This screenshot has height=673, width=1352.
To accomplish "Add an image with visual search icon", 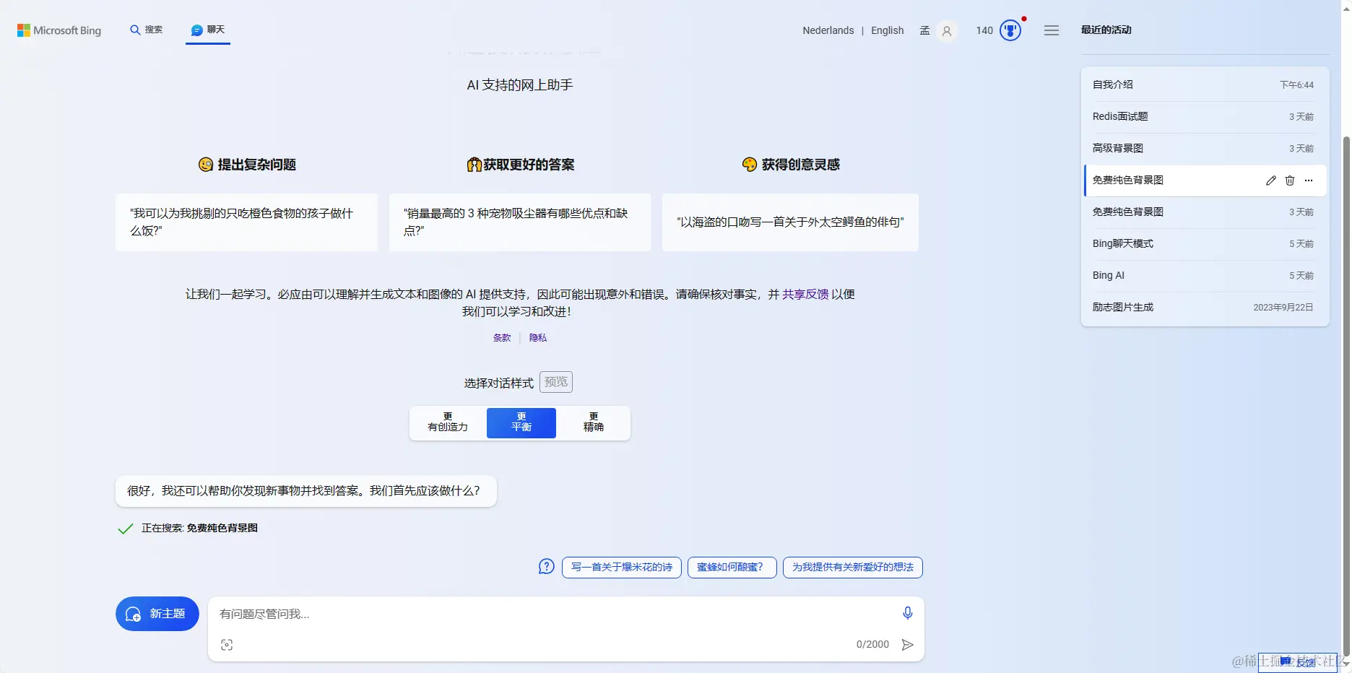I will [x=227, y=645].
